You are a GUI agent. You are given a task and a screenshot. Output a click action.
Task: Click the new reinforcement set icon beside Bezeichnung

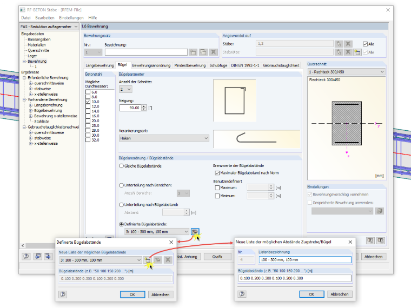193,52
